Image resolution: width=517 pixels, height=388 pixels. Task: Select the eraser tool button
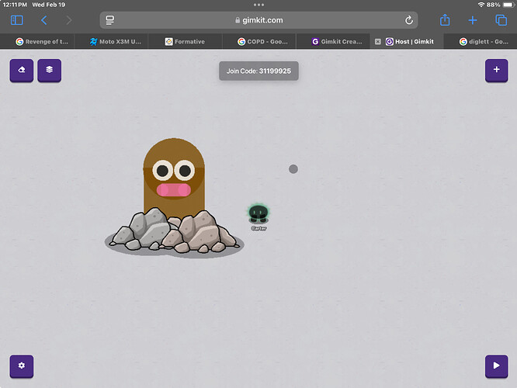pyautogui.click(x=21, y=70)
